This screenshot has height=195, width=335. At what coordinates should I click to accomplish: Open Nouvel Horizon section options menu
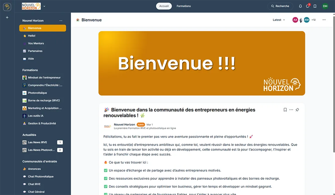(61, 21)
